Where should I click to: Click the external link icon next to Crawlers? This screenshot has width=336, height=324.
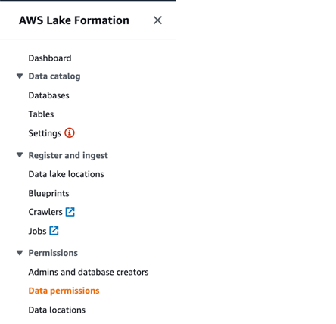pos(70,212)
